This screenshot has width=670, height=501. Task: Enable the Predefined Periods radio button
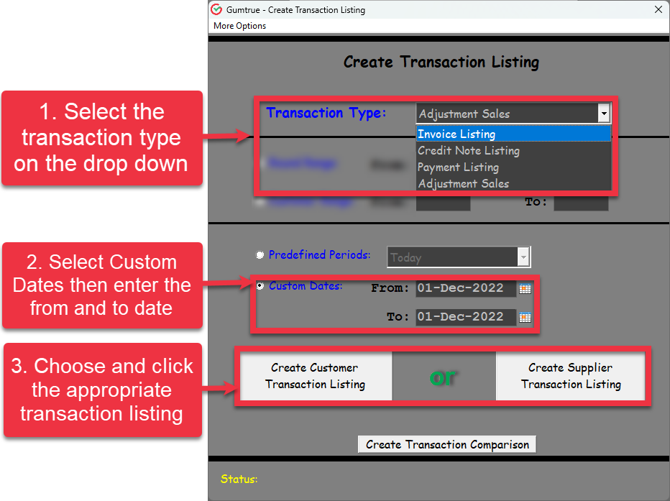click(x=260, y=254)
